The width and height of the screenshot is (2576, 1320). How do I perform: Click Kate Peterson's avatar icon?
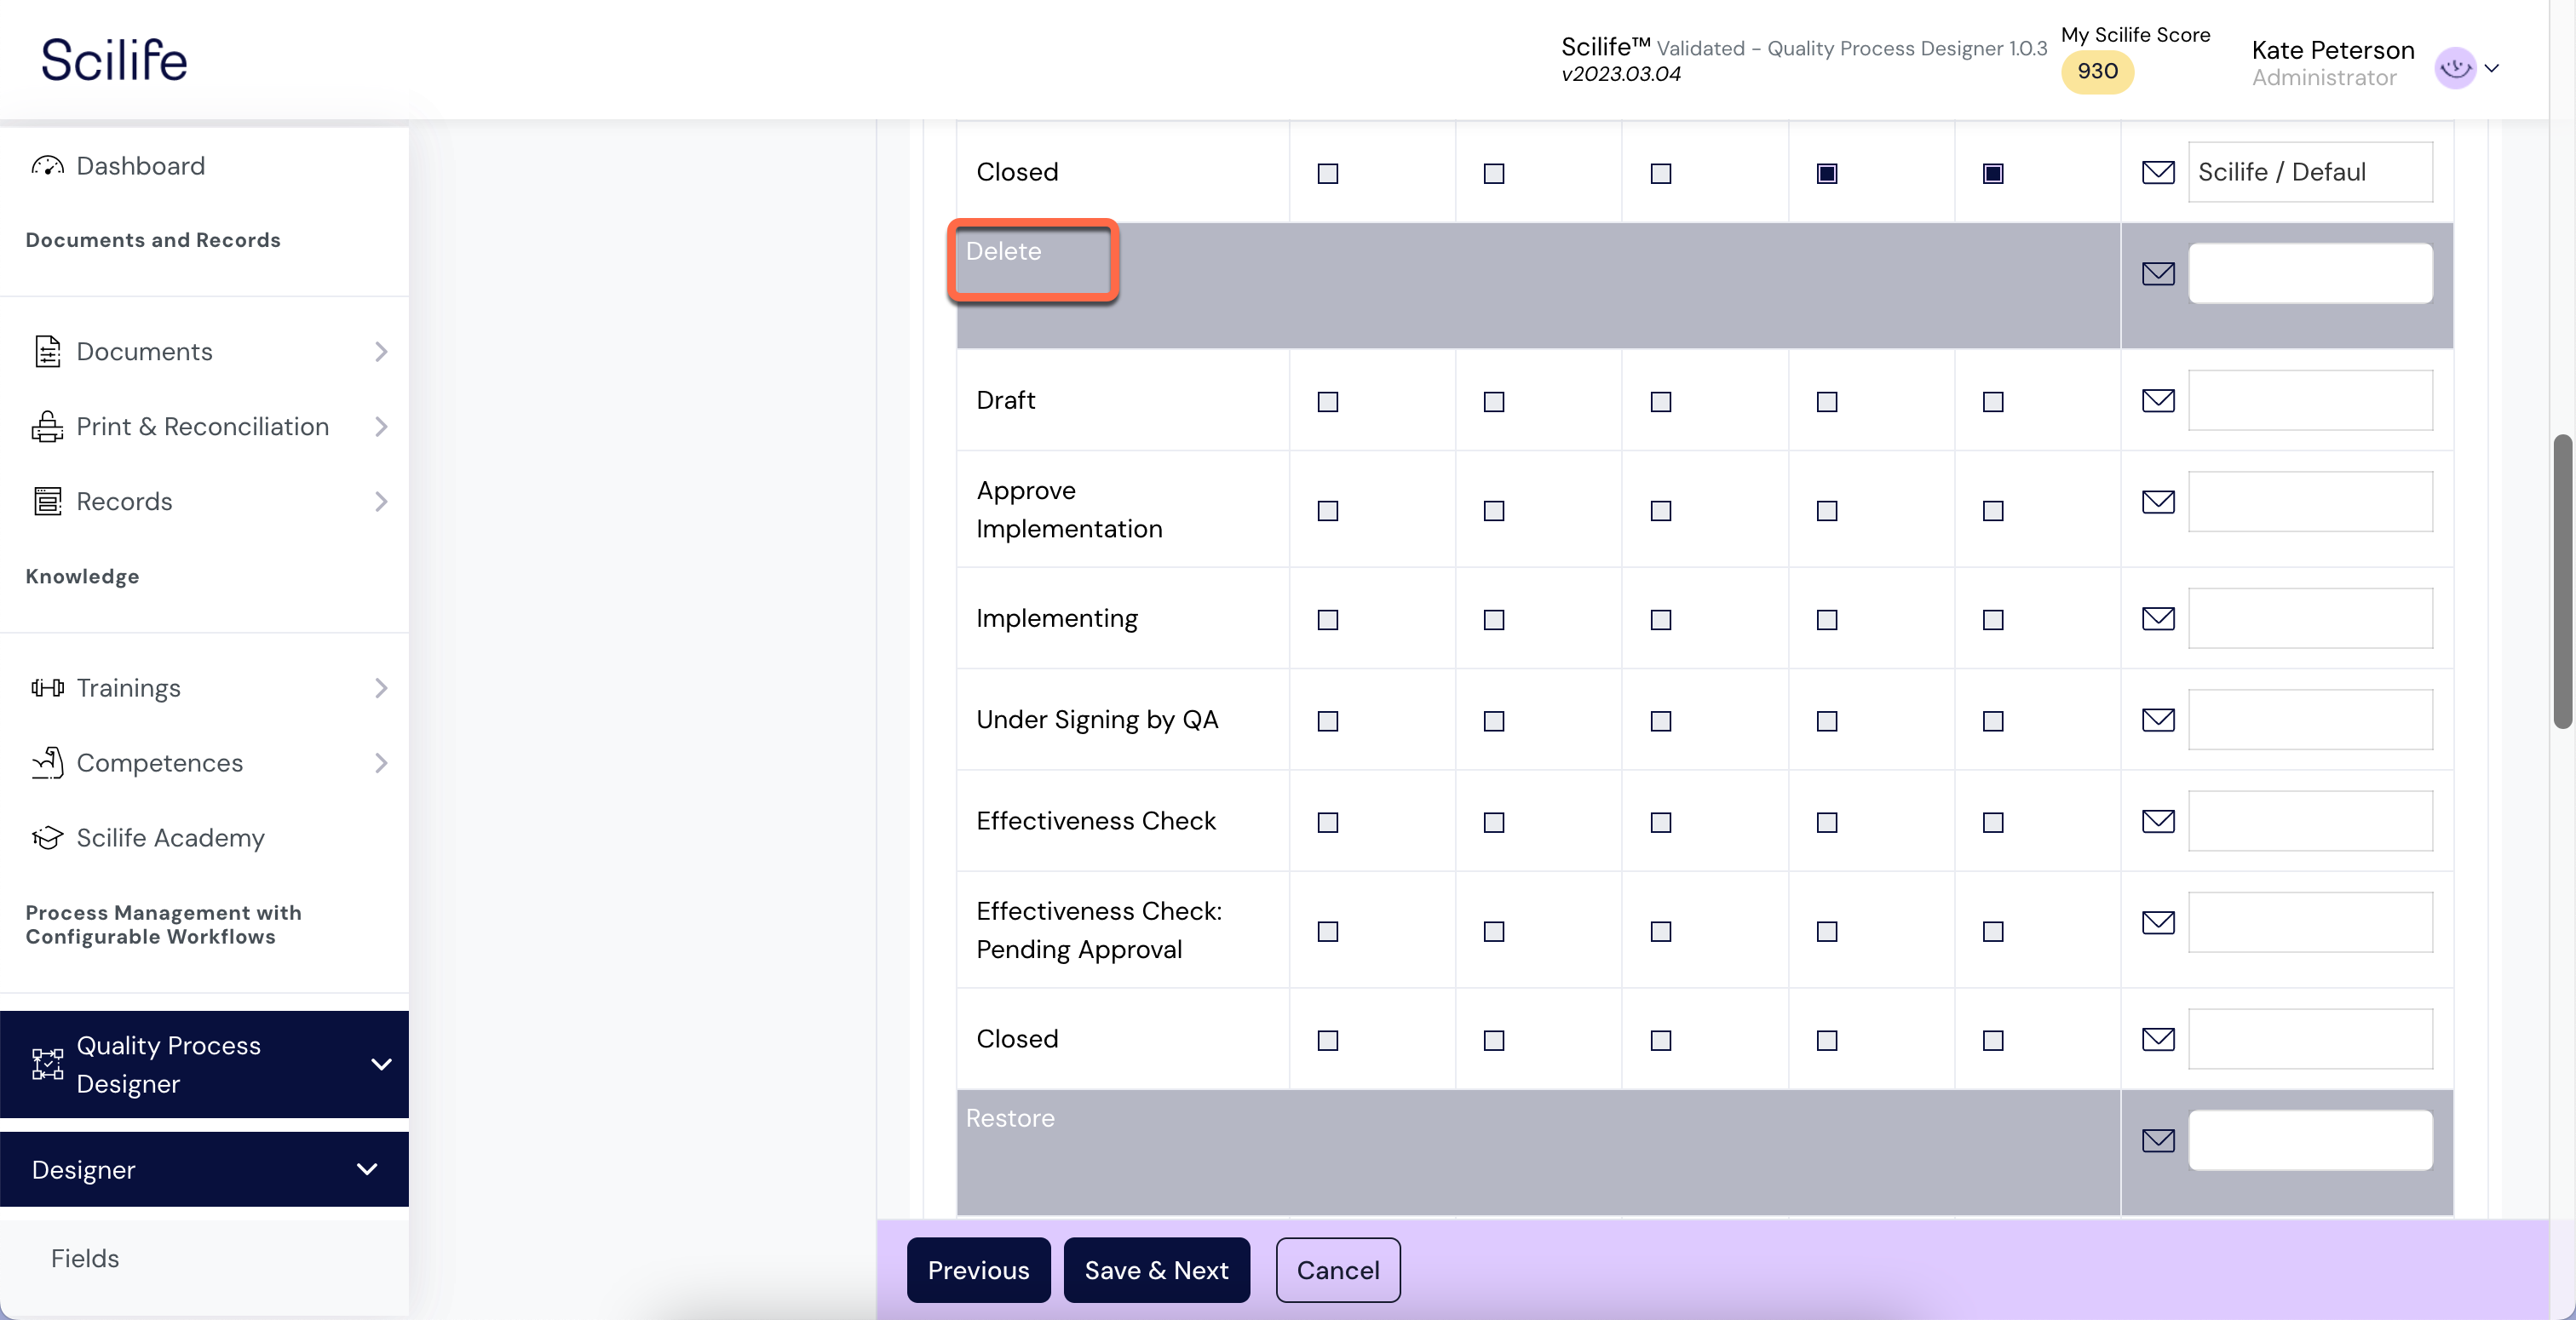[x=2455, y=68]
